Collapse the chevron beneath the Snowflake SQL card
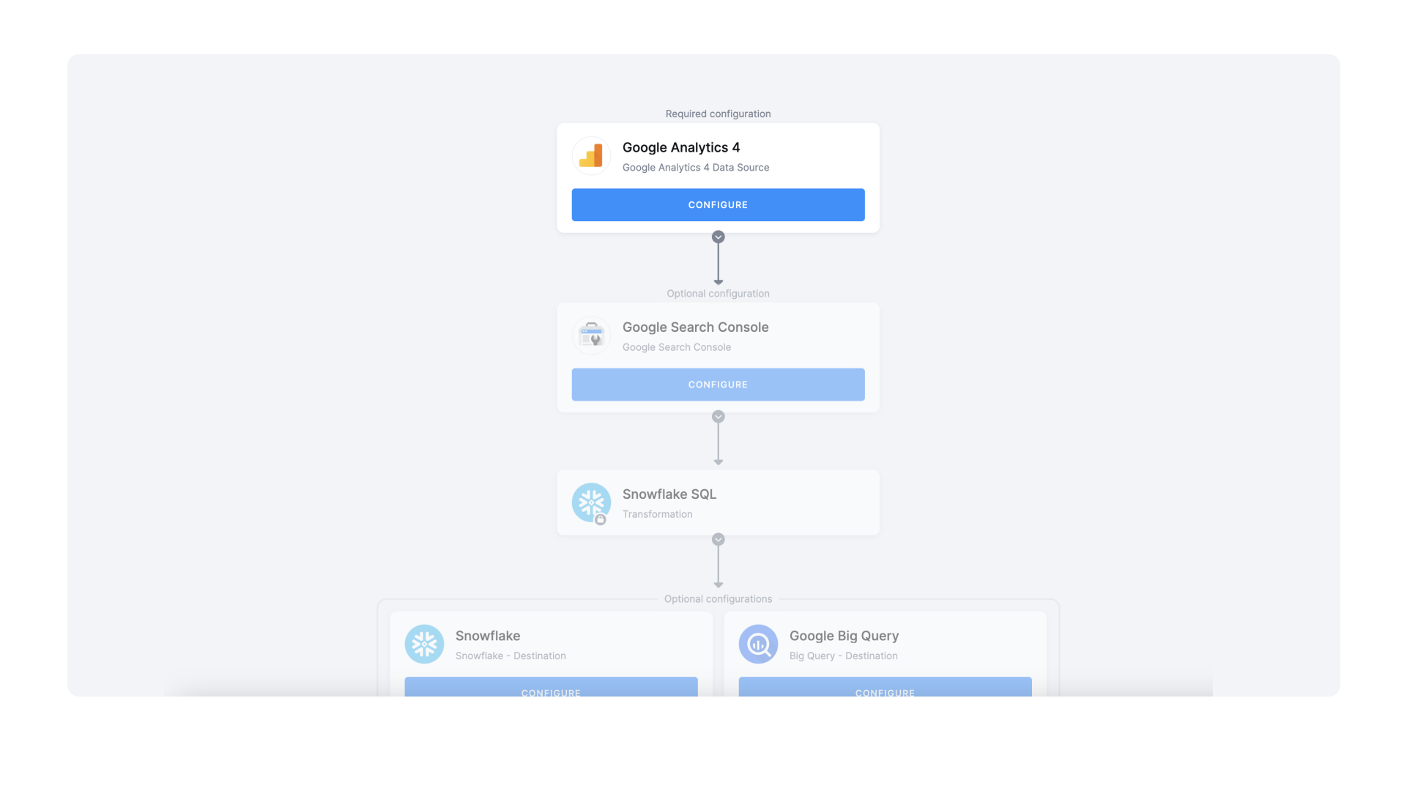Screen dimensions: 1407x791 tap(718, 539)
